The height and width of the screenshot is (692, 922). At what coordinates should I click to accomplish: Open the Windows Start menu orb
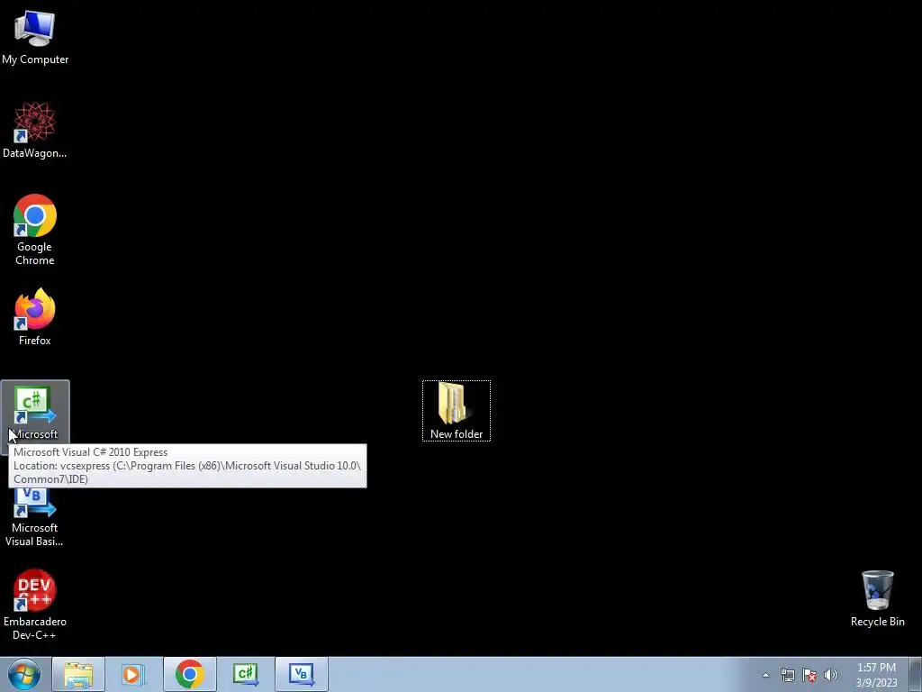point(24,674)
